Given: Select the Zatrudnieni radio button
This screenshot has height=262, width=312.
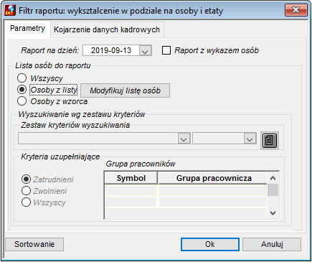Looking at the screenshot, I should tap(26, 179).
